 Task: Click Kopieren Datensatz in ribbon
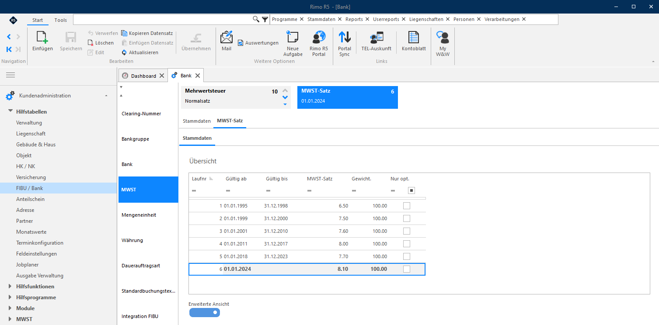tap(146, 33)
